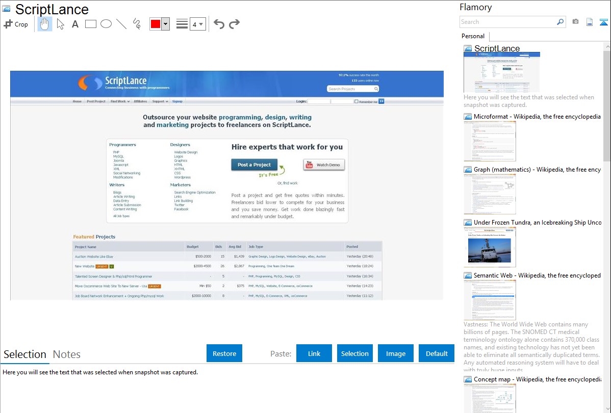Click the icon beside Graph (mathematics) title
Viewport: 611px width, 413px height.
point(468,170)
